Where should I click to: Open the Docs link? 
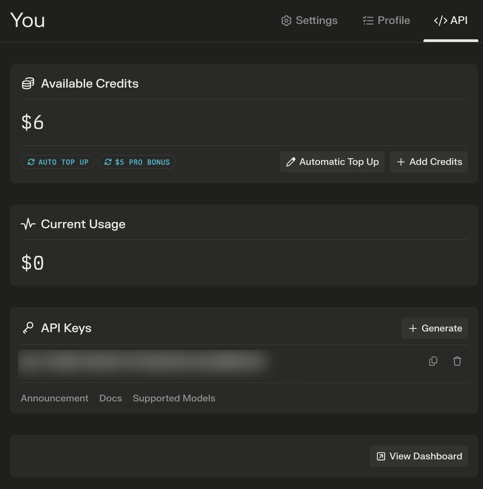111,398
